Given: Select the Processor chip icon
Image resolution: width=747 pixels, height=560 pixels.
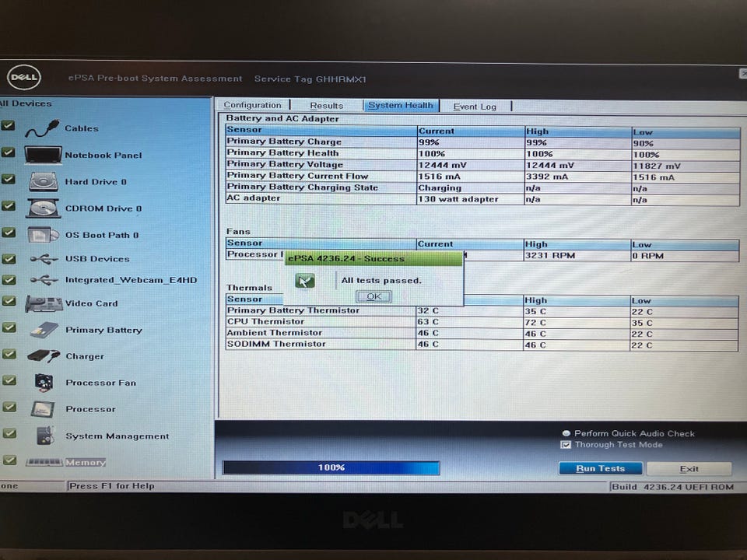Looking at the screenshot, I should [42, 409].
